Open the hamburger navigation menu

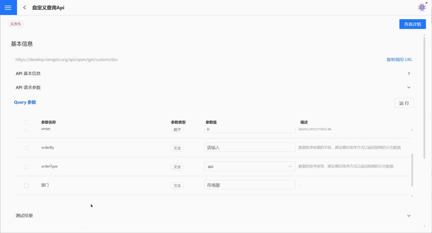tap(8, 7)
